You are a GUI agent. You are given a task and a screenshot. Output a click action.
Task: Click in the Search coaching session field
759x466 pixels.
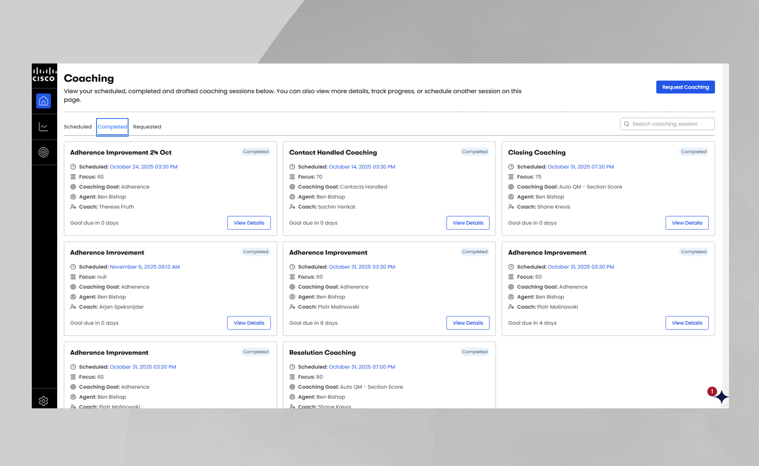point(670,124)
